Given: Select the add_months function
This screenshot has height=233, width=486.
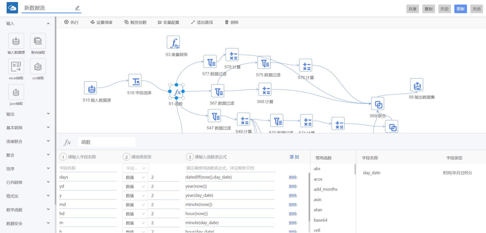Looking at the screenshot, I should point(326,189).
